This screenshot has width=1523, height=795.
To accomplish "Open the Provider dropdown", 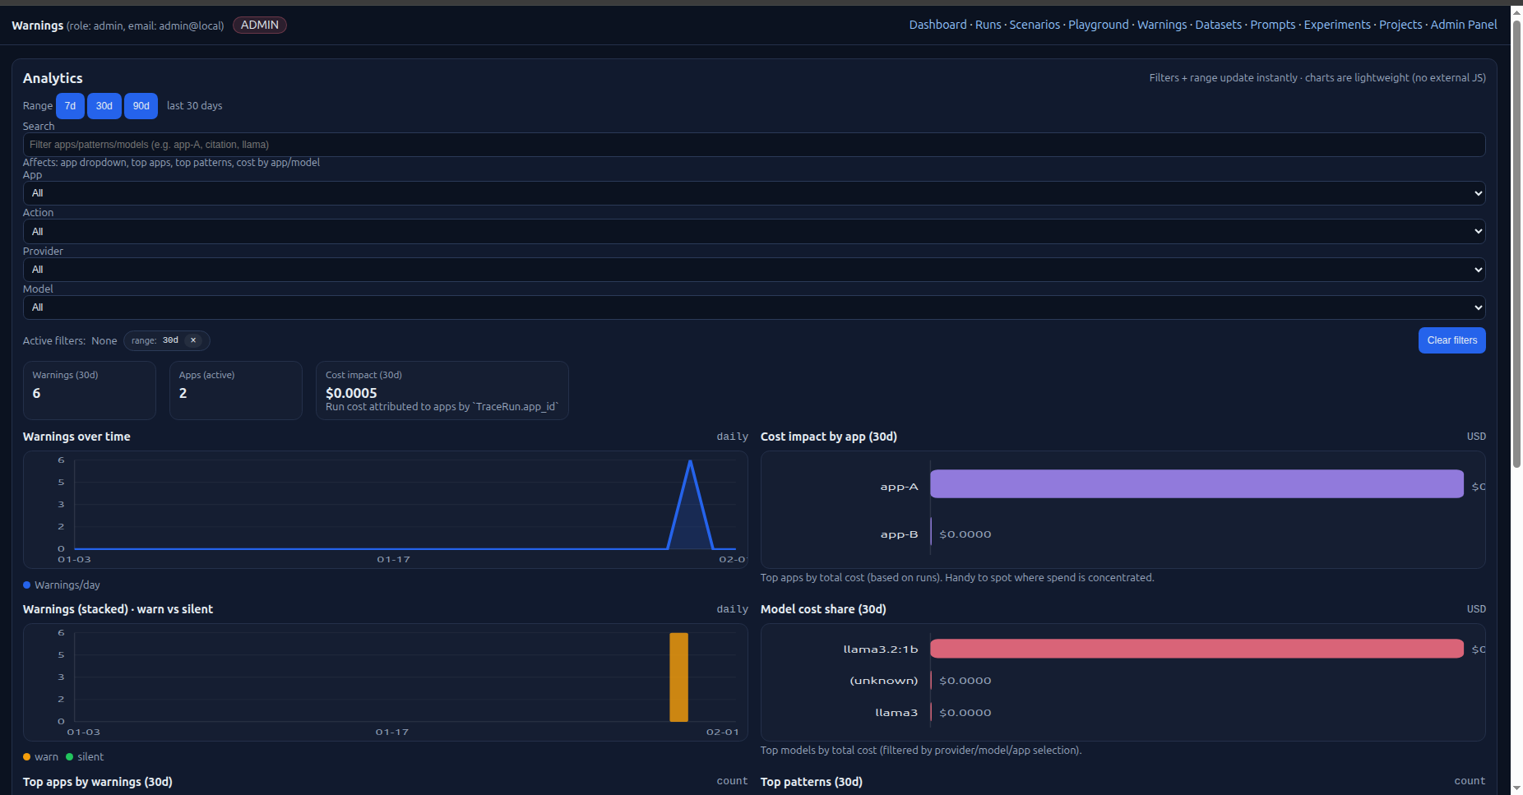I will [x=753, y=270].
